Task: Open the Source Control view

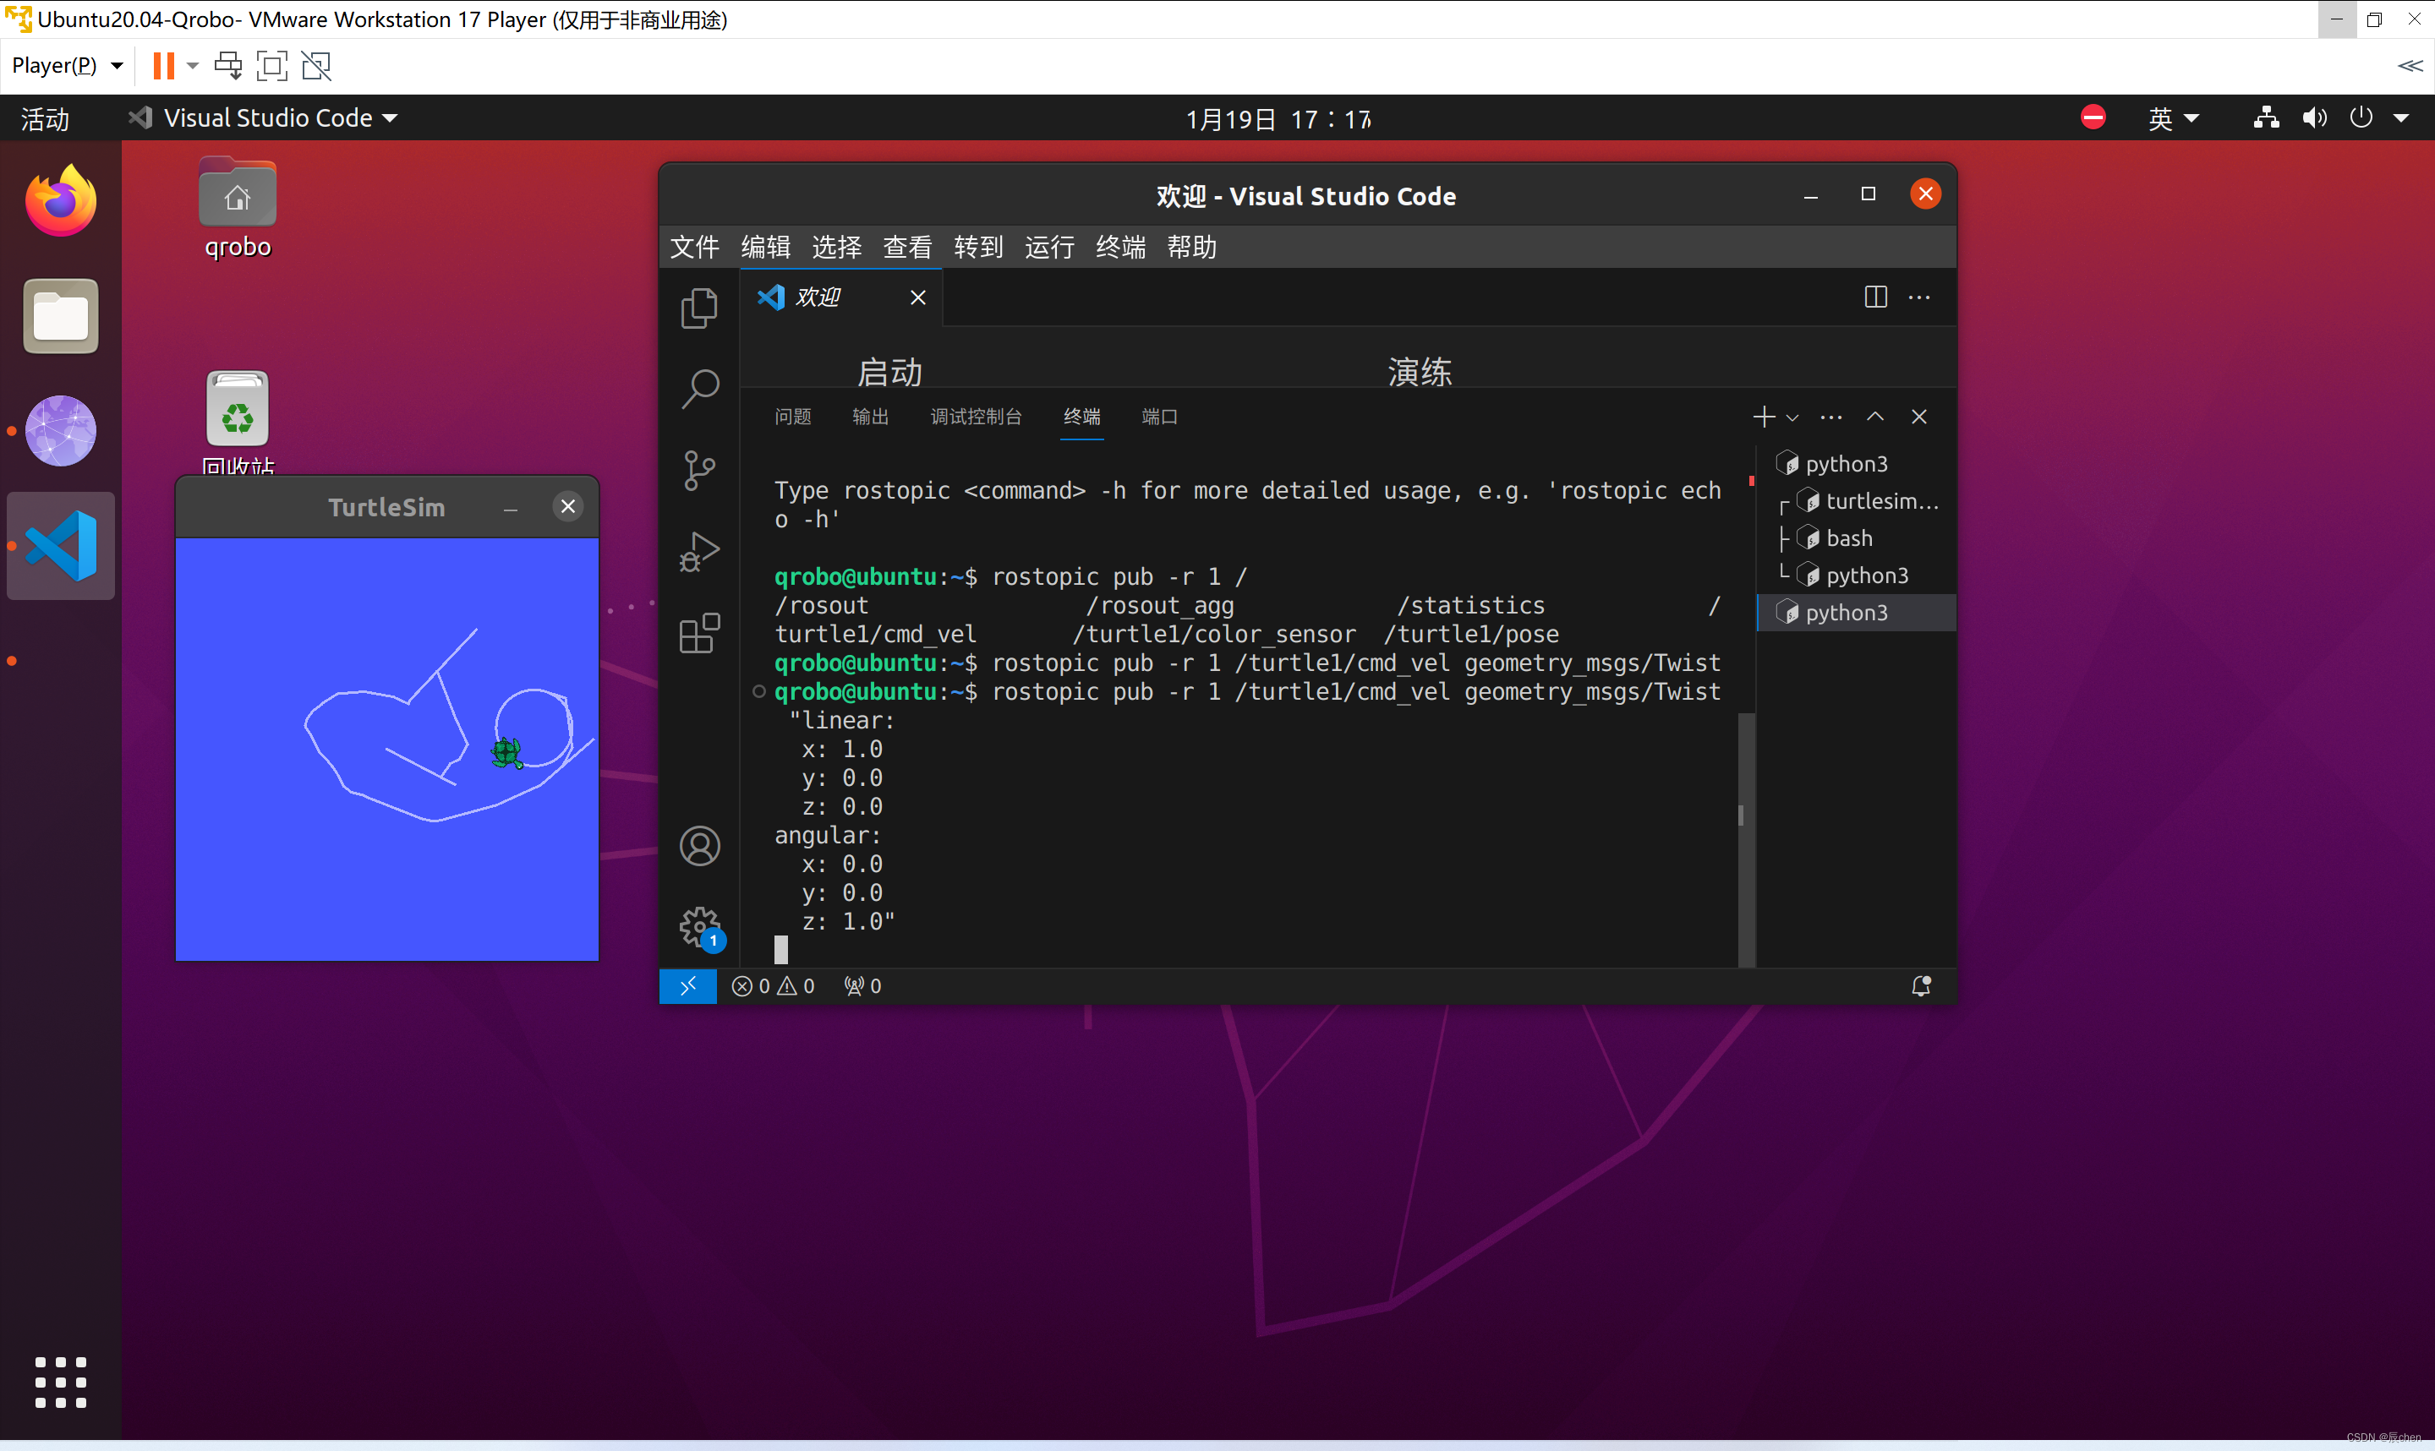Action: coord(699,471)
